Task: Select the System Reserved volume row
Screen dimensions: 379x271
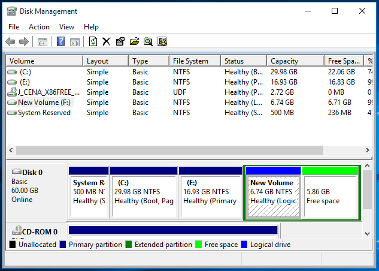Action: 189,113
